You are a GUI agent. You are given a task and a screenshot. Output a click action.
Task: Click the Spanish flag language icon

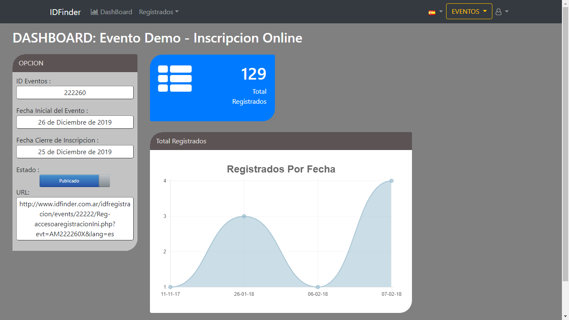coord(432,12)
